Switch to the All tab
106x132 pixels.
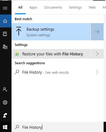(x=20, y=8)
